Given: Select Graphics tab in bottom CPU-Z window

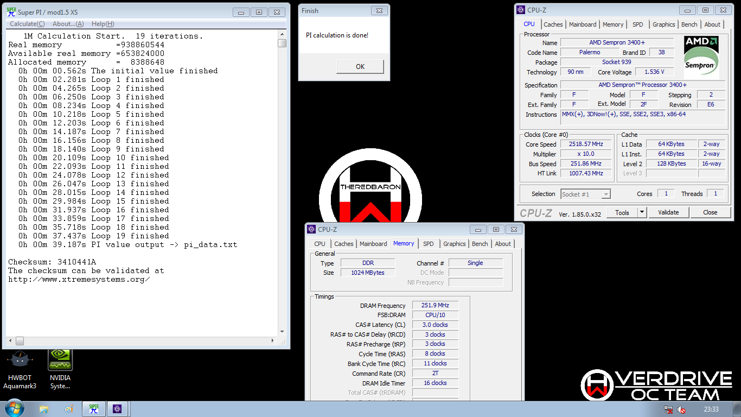Looking at the screenshot, I should click(454, 244).
